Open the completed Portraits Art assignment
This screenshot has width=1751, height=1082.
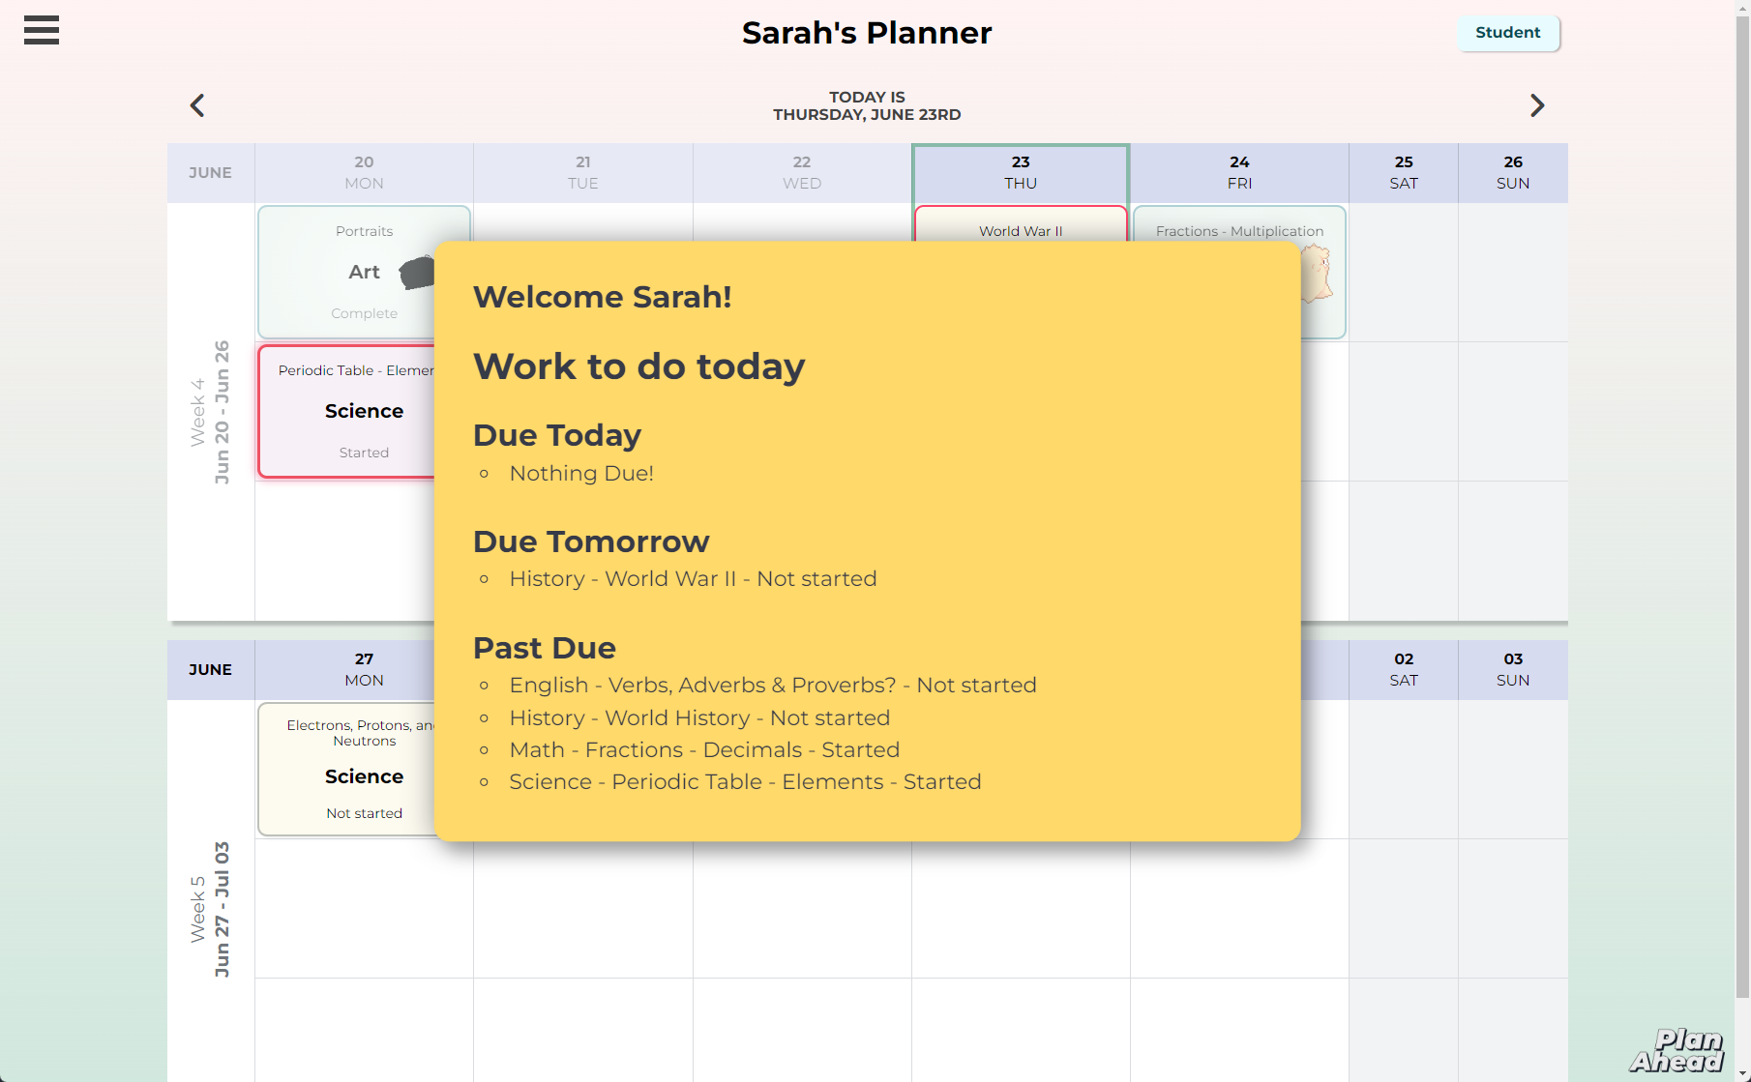(364, 272)
